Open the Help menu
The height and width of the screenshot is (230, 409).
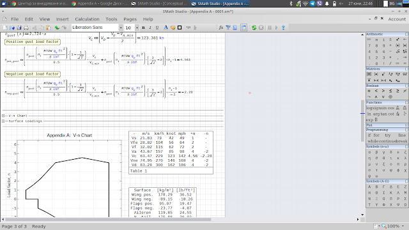pos(148,19)
